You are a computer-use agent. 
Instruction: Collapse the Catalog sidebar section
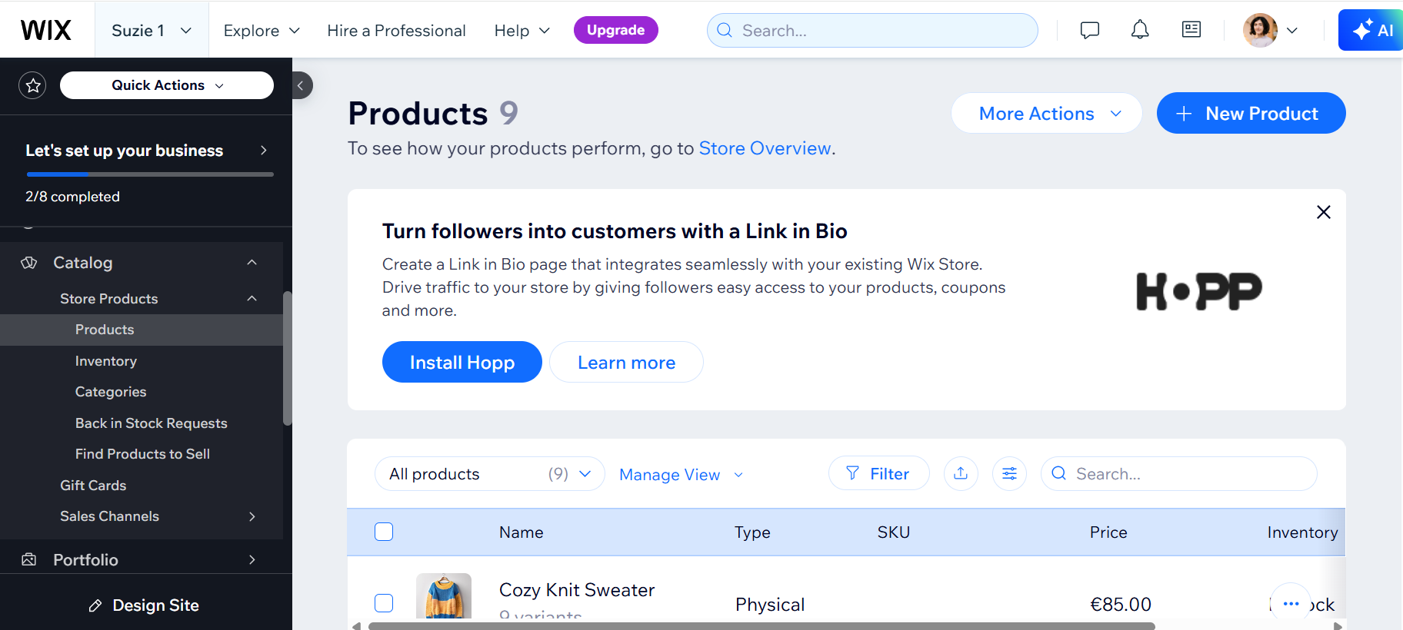[252, 263]
